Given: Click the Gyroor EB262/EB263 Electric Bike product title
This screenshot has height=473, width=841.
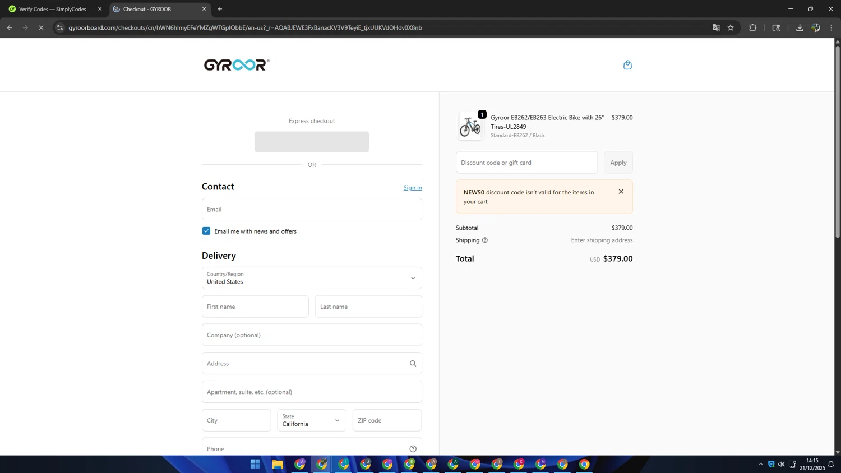Looking at the screenshot, I should (547, 122).
